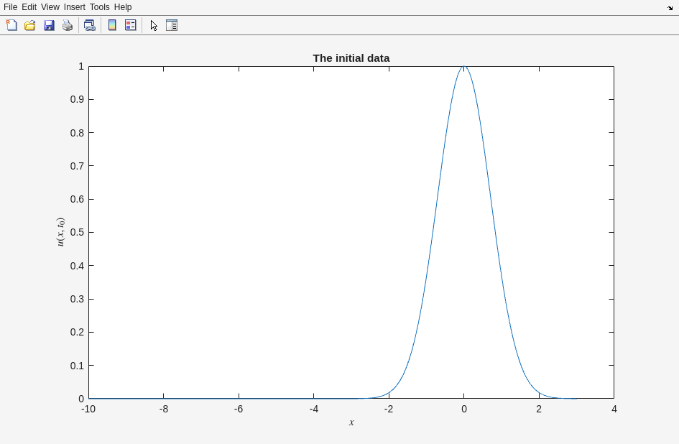
Task: Expand the Tools menu
Action: (x=99, y=7)
